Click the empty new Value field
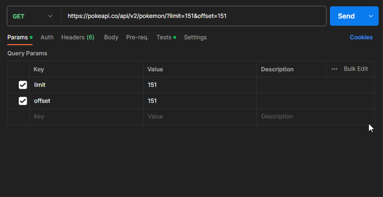The height and width of the screenshot is (197, 383). click(200, 116)
